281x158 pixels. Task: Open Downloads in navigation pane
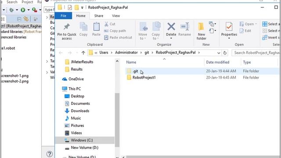click(x=77, y=111)
